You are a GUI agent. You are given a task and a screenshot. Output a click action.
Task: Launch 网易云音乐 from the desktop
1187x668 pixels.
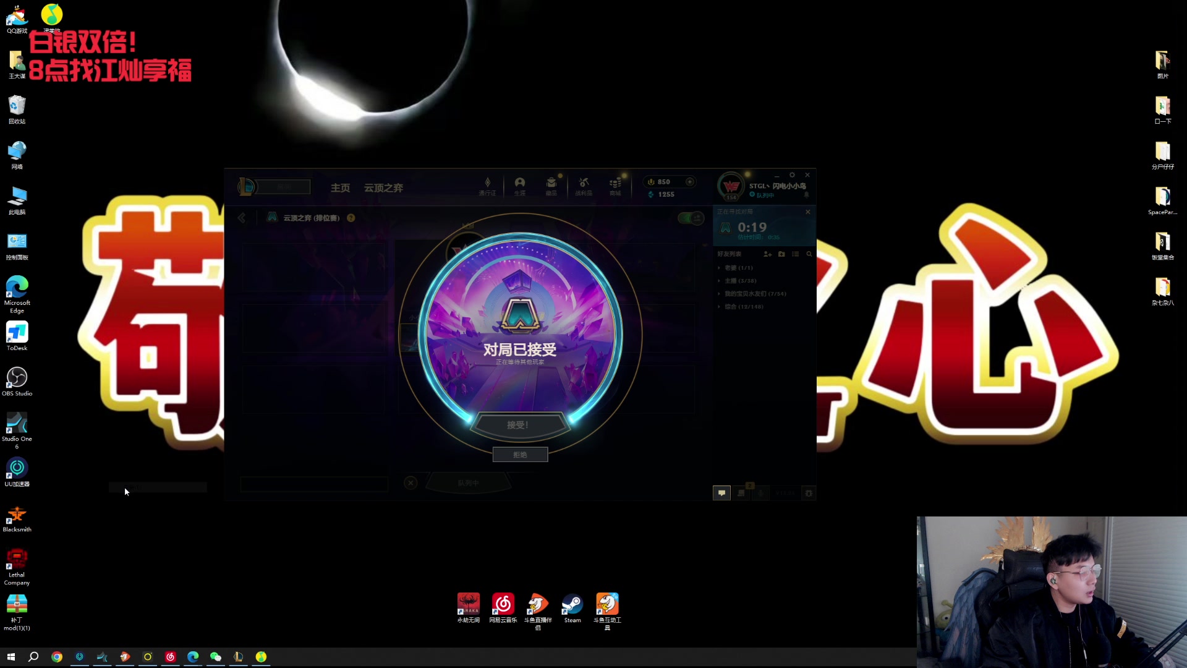pyautogui.click(x=503, y=608)
